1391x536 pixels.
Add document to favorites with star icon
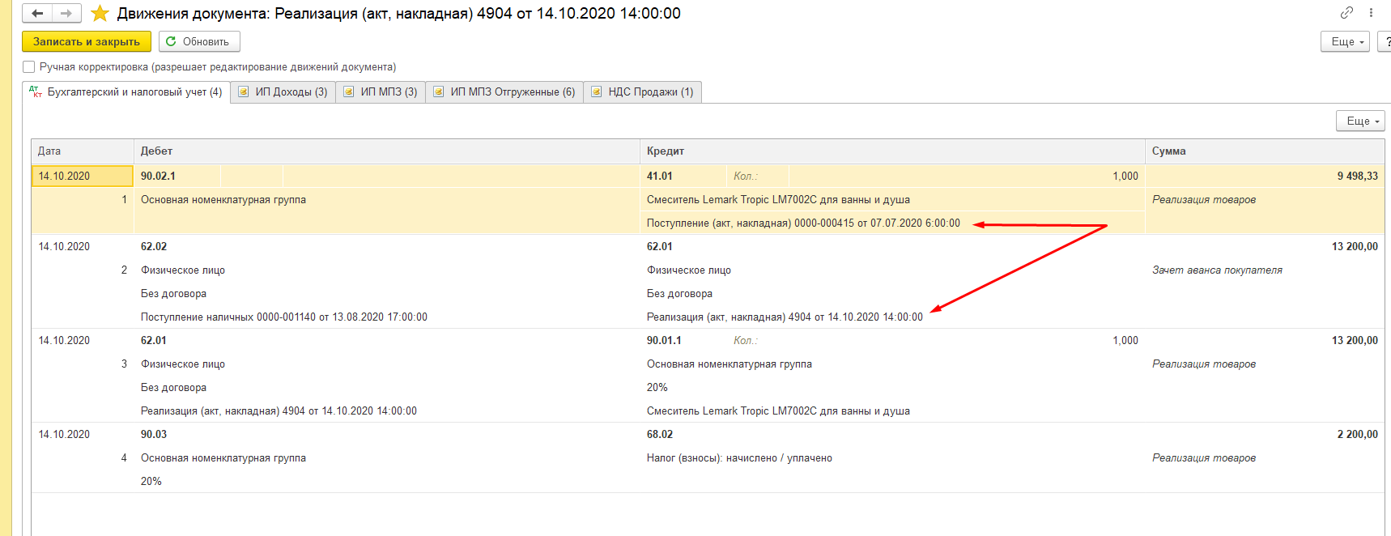[x=100, y=14]
